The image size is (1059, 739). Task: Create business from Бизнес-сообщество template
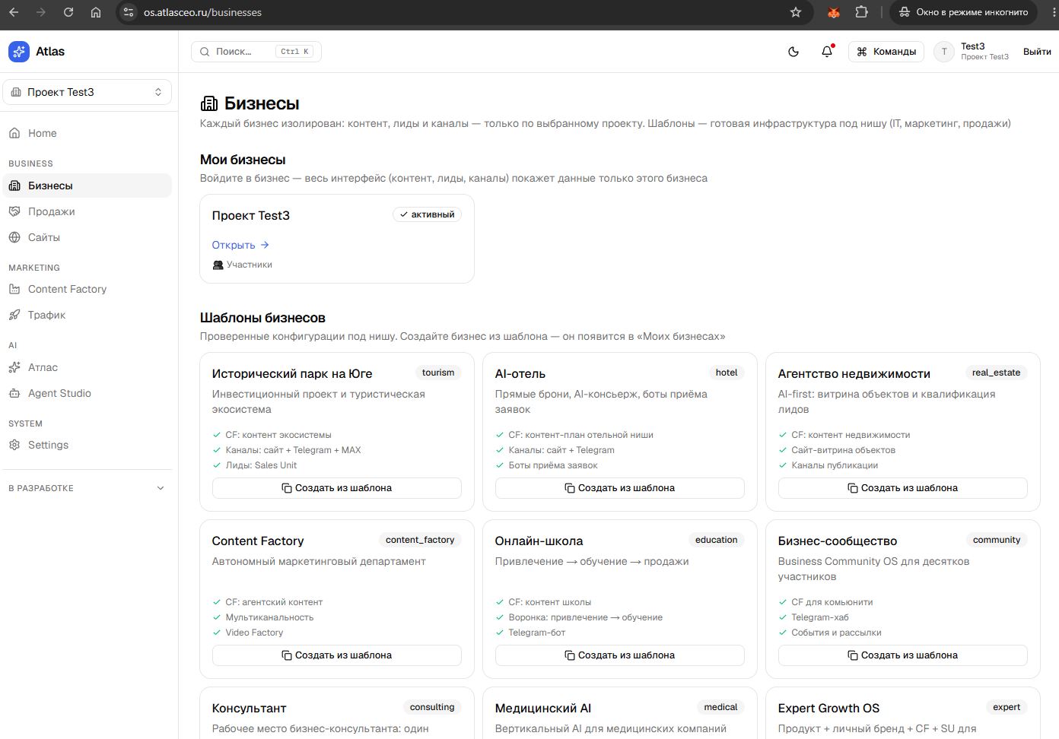(903, 655)
